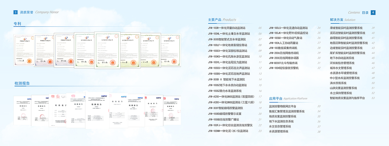Click the page number 3 badge beside 资质荣誉
The height and width of the screenshot is (146, 389).
coord(15,12)
